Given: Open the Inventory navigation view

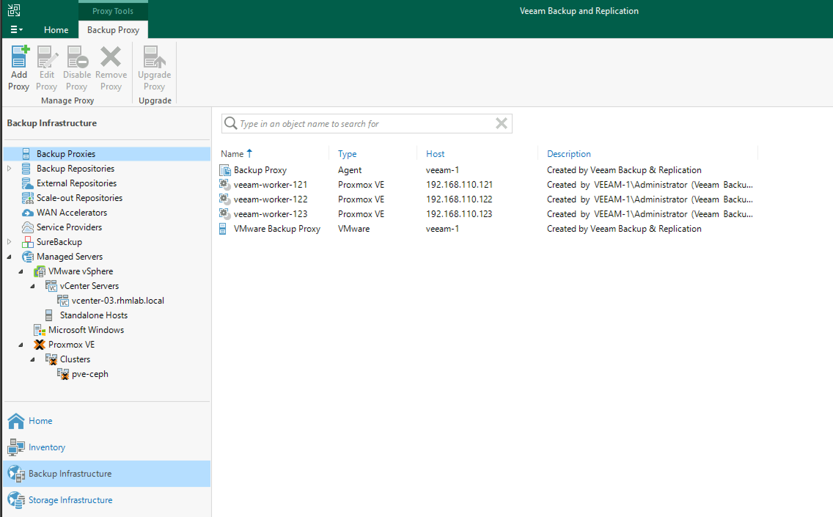Looking at the screenshot, I should (x=107, y=447).
